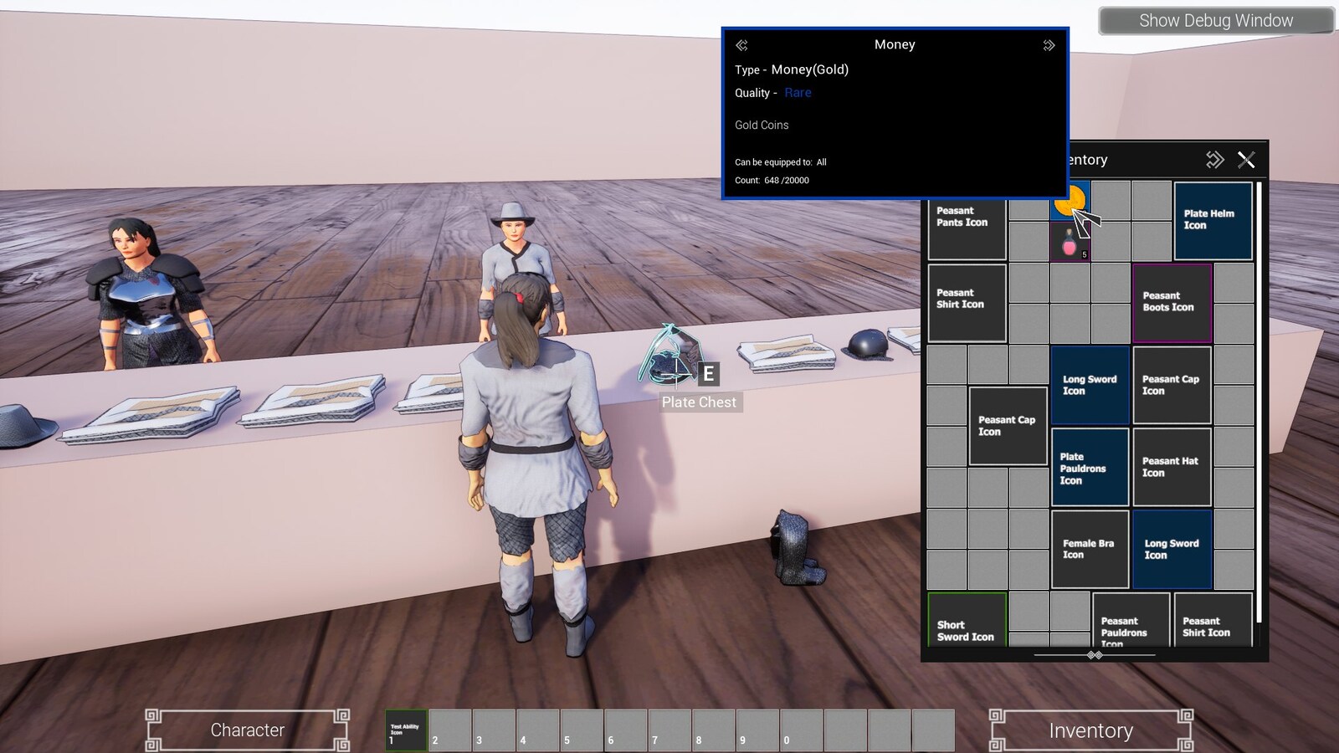The width and height of the screenshot is (1339, 753).
Task: Switch to the Character panel
Action: (248, 730)
